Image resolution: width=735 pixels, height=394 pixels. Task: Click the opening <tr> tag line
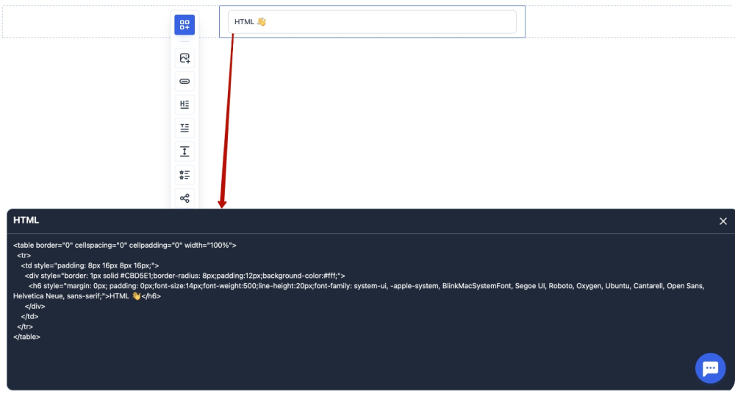(x=24, y=255)
